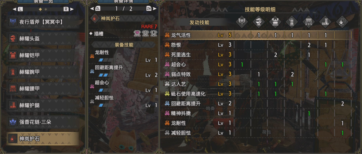The image size is (362, 154).
Task: Highlight the 龙气活性 skill row
Action: (x=258, y=35)
